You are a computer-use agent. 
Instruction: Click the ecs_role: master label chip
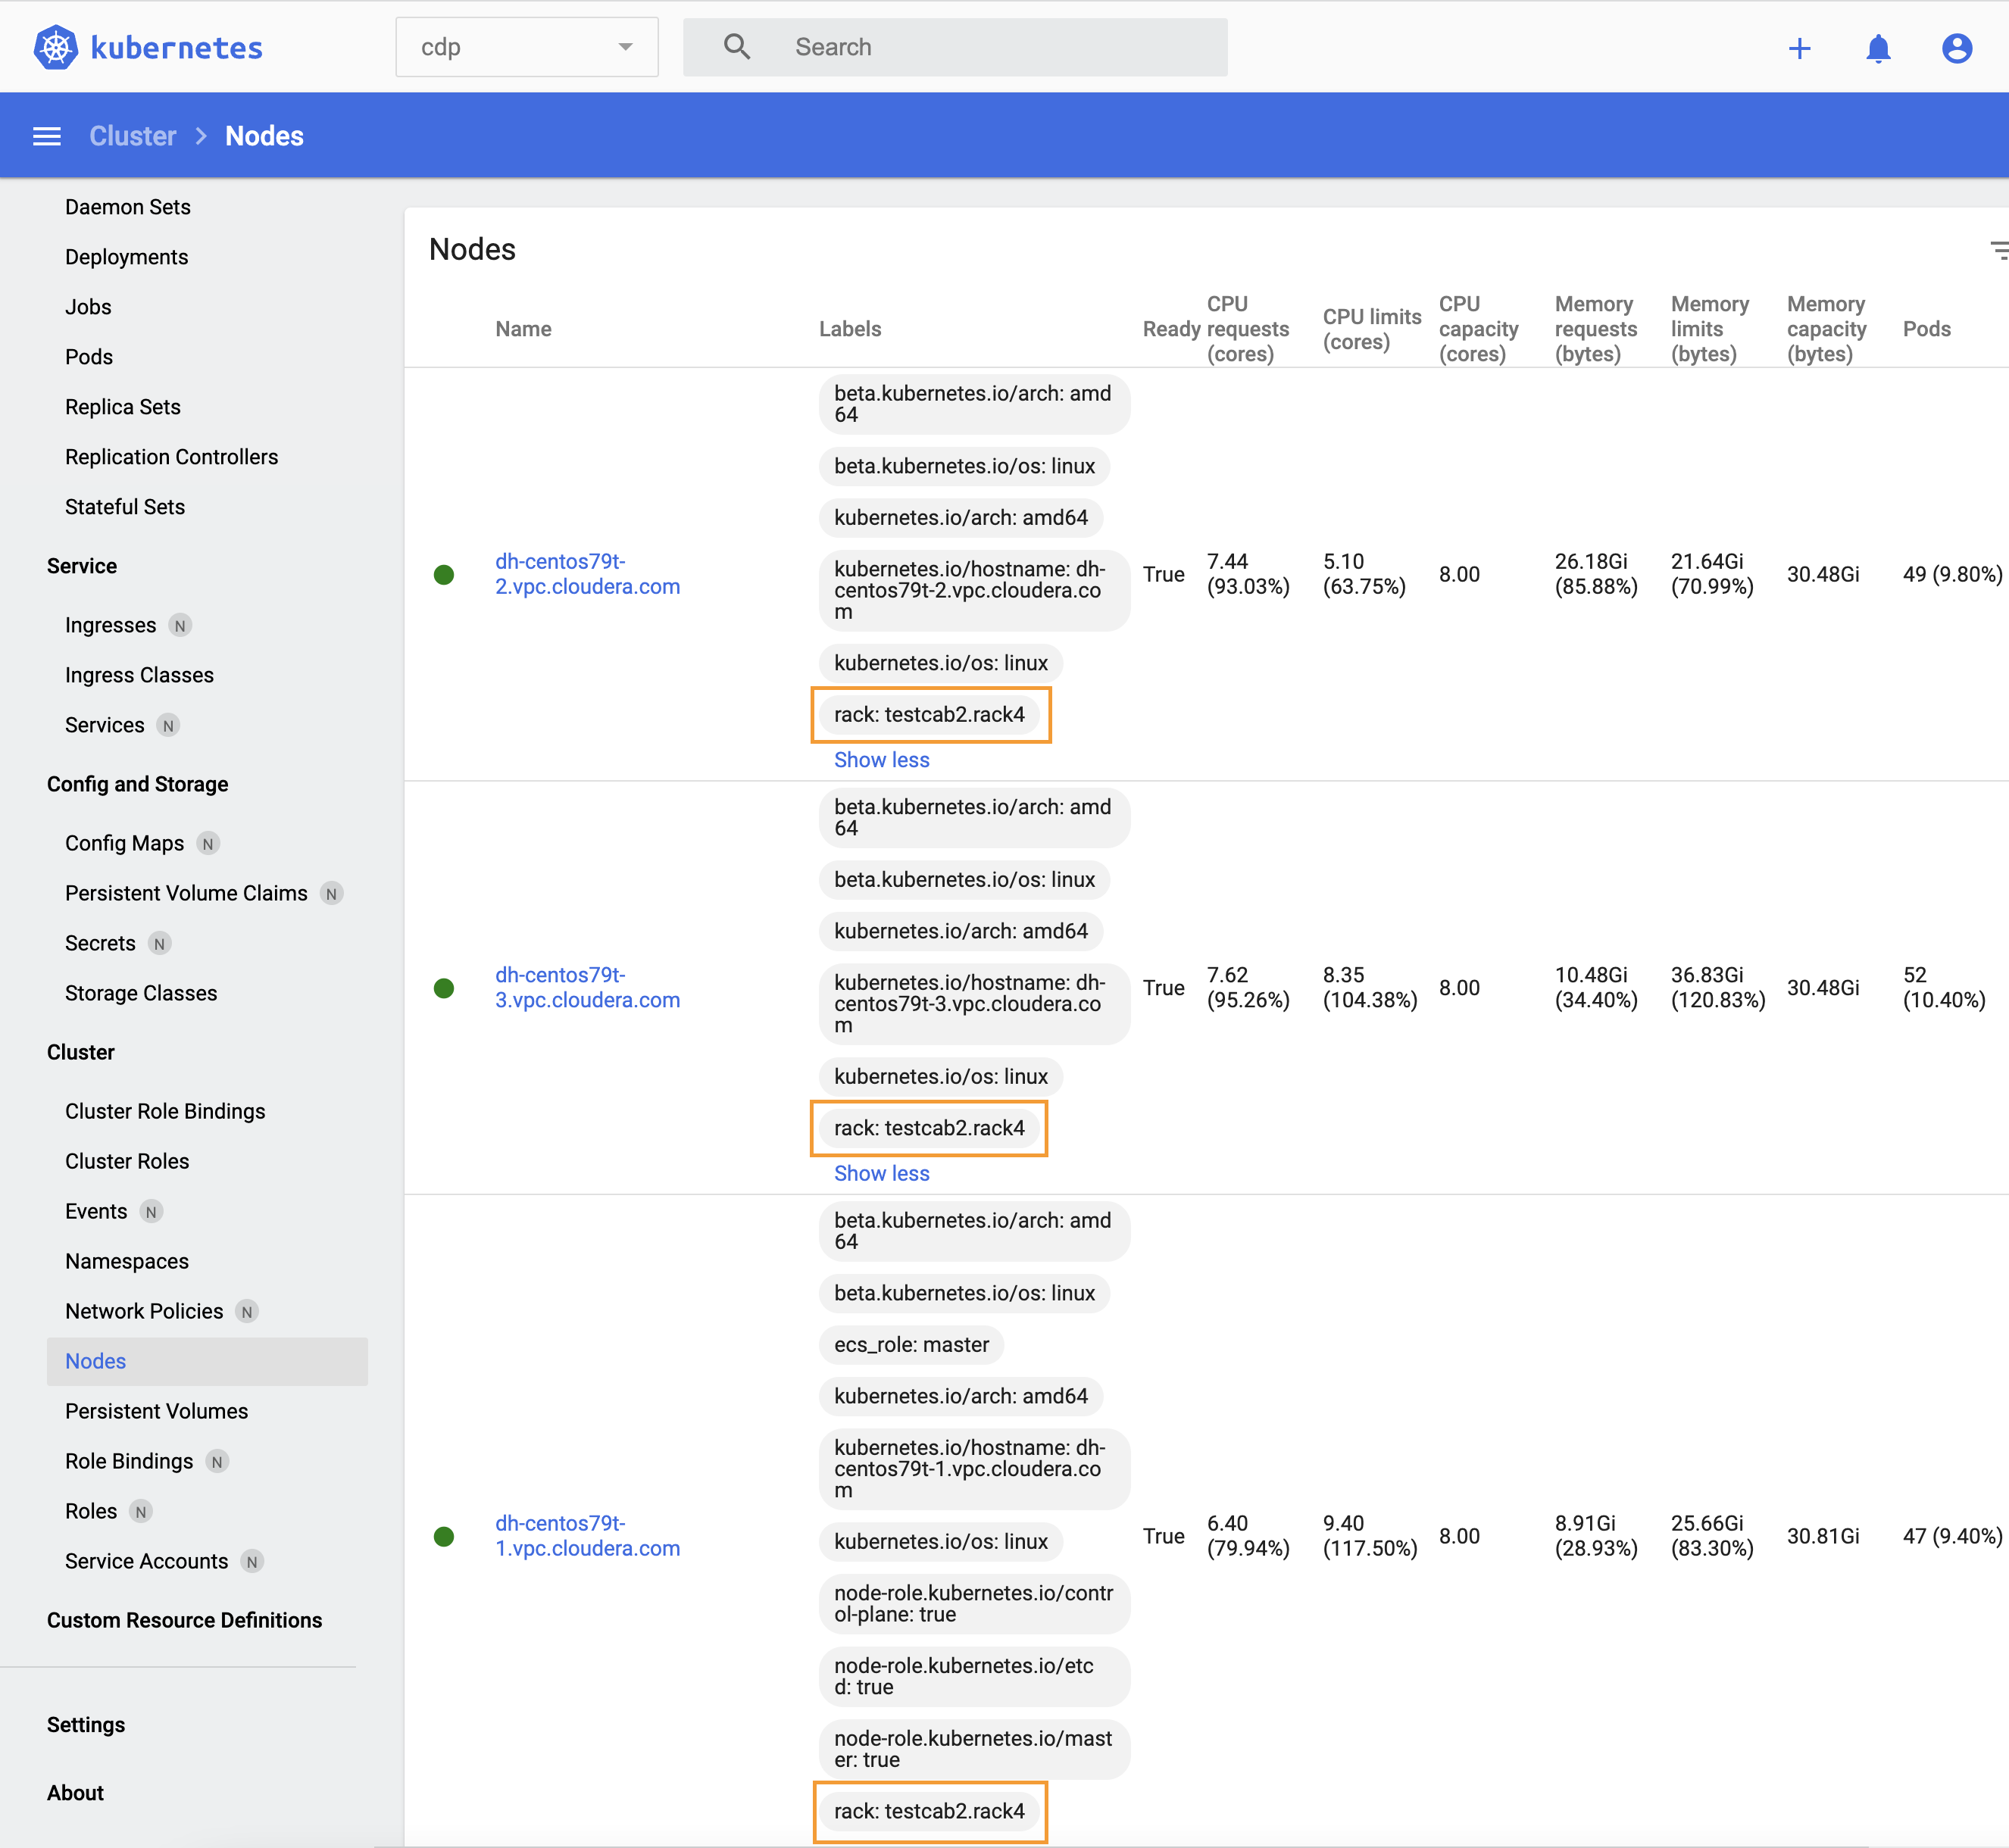(x=911, y=1344)
